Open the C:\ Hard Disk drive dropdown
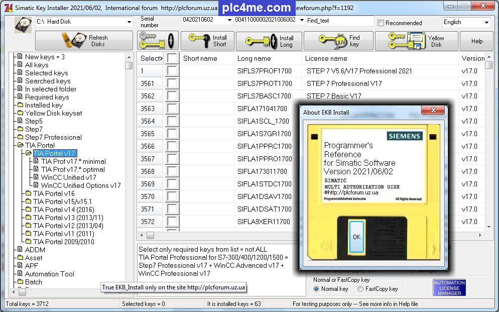This screenshot has width=499, height=312. [130, 22]
